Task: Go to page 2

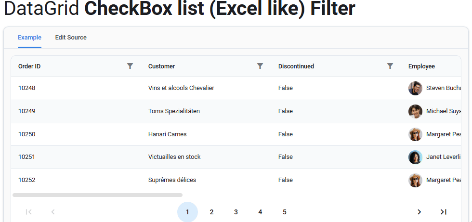Action: [211, 212]
